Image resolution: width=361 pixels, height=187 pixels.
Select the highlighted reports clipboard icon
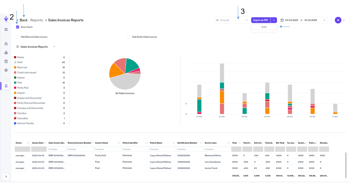coord(6,86)
